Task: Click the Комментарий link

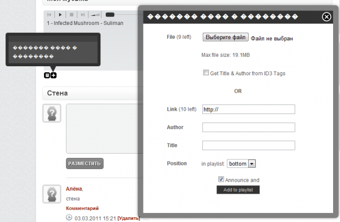Action: (82, 208)
